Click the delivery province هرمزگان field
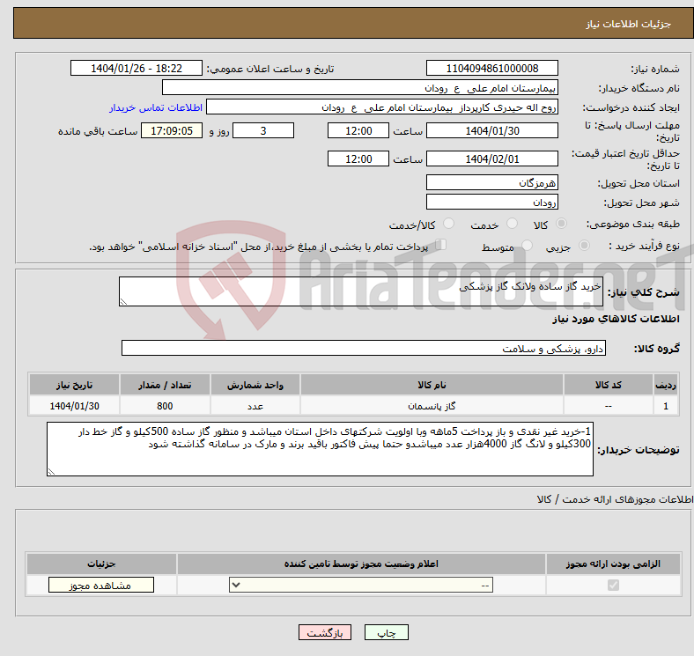Viewport: 694px width, 656px height. [x=492, y=182]
